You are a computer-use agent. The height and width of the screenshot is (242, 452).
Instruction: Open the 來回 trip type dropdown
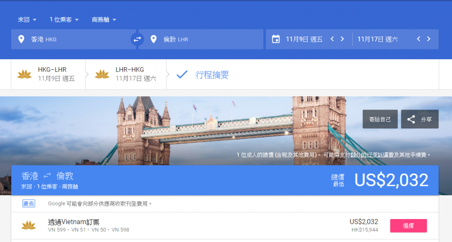(27, 19)
